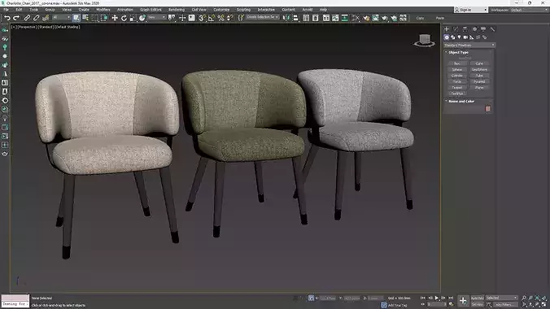Open the Customize menu
550x309 pixels.
coord(221,10)
